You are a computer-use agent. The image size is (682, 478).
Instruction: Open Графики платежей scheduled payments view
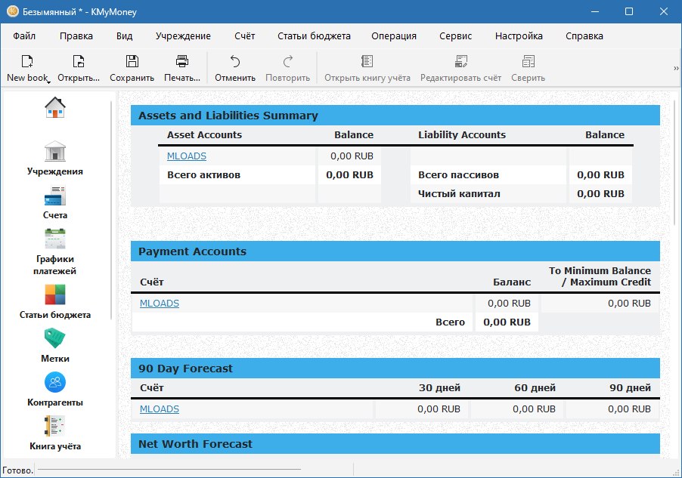click(55, 251)
